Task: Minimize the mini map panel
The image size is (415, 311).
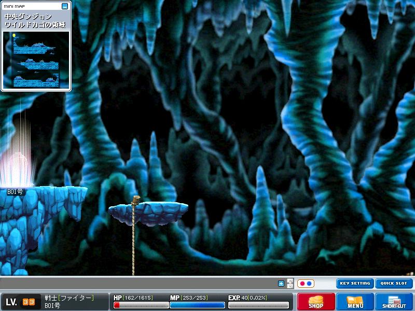Action: 65,6
